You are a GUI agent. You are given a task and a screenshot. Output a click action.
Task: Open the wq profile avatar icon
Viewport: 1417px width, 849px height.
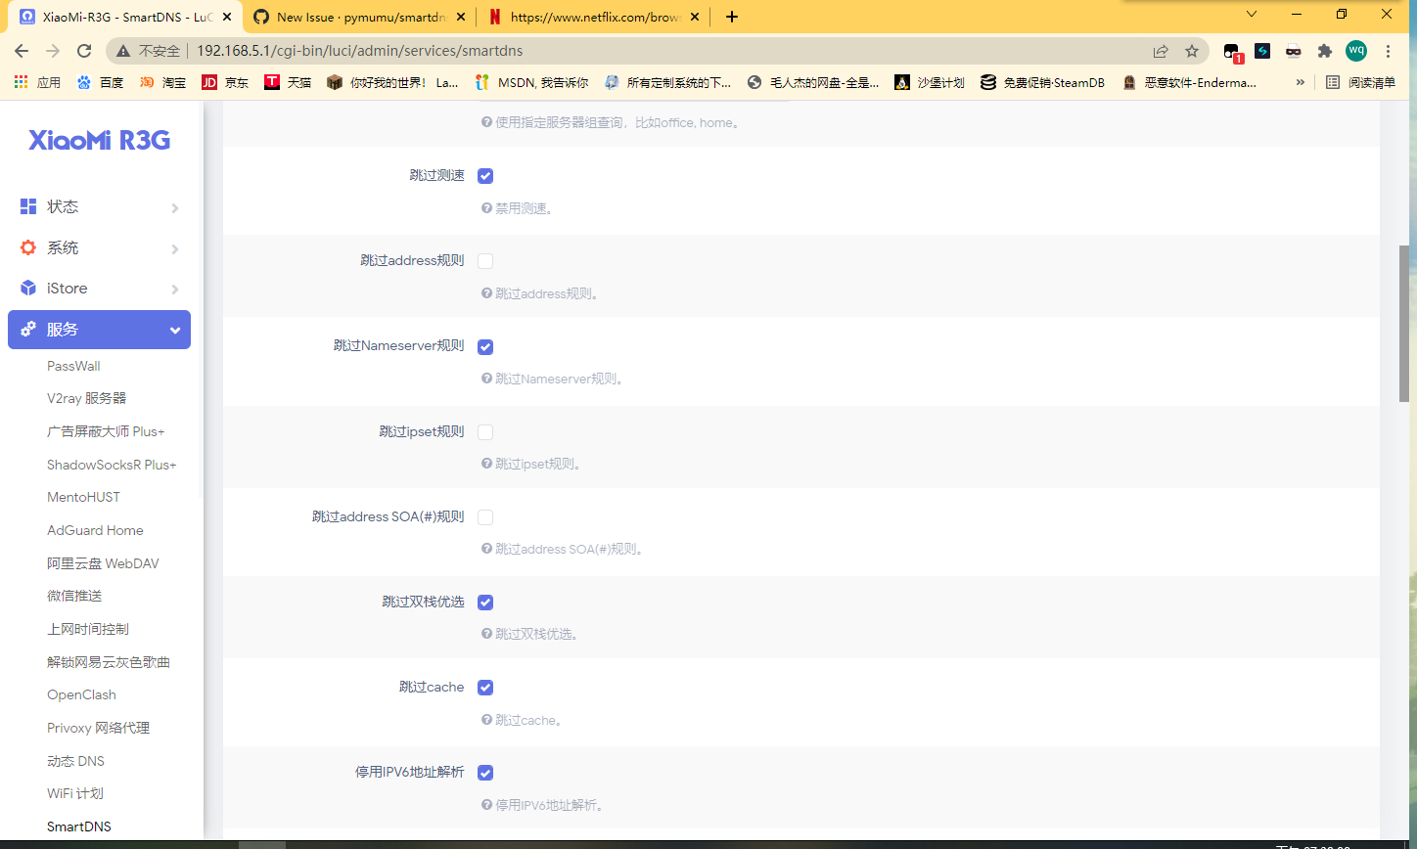tap(1355, 50)
